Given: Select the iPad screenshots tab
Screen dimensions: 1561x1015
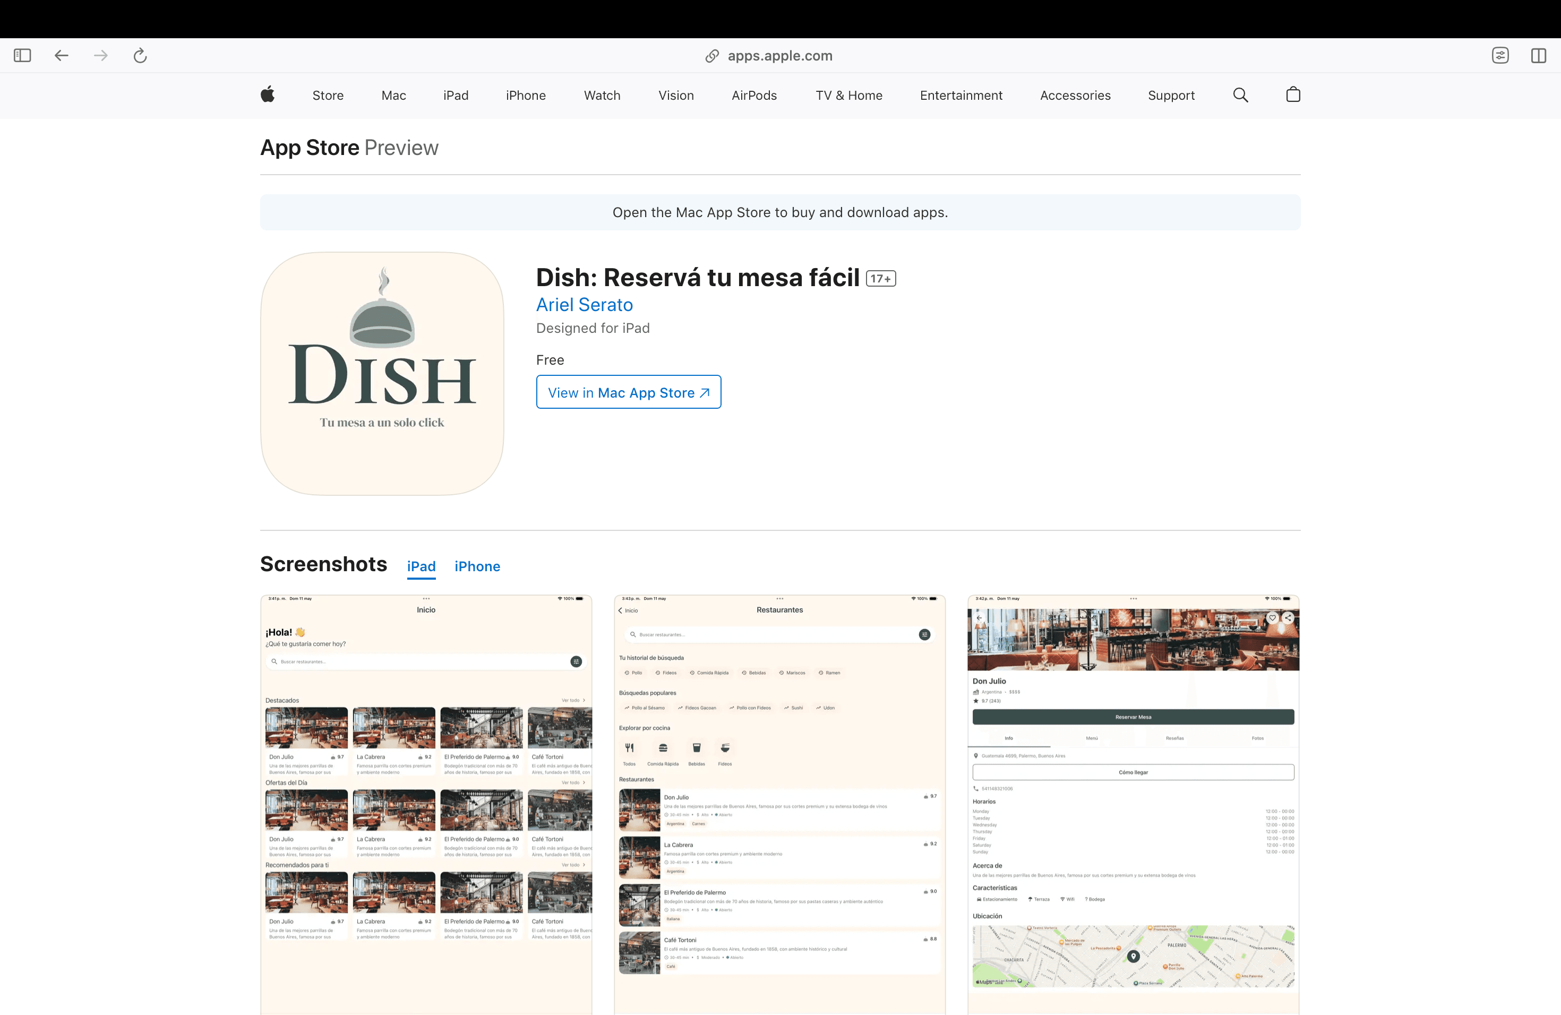Looking at the screenshot, I should click(421, 566).
